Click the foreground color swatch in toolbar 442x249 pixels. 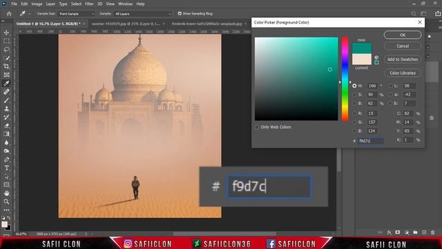5,224
